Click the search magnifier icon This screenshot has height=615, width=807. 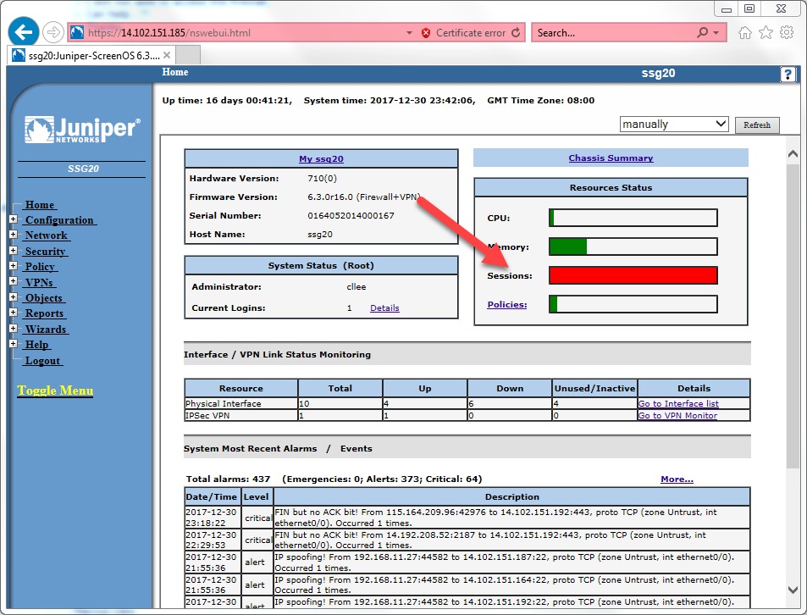pyautogui.click(x=702, y=33)
